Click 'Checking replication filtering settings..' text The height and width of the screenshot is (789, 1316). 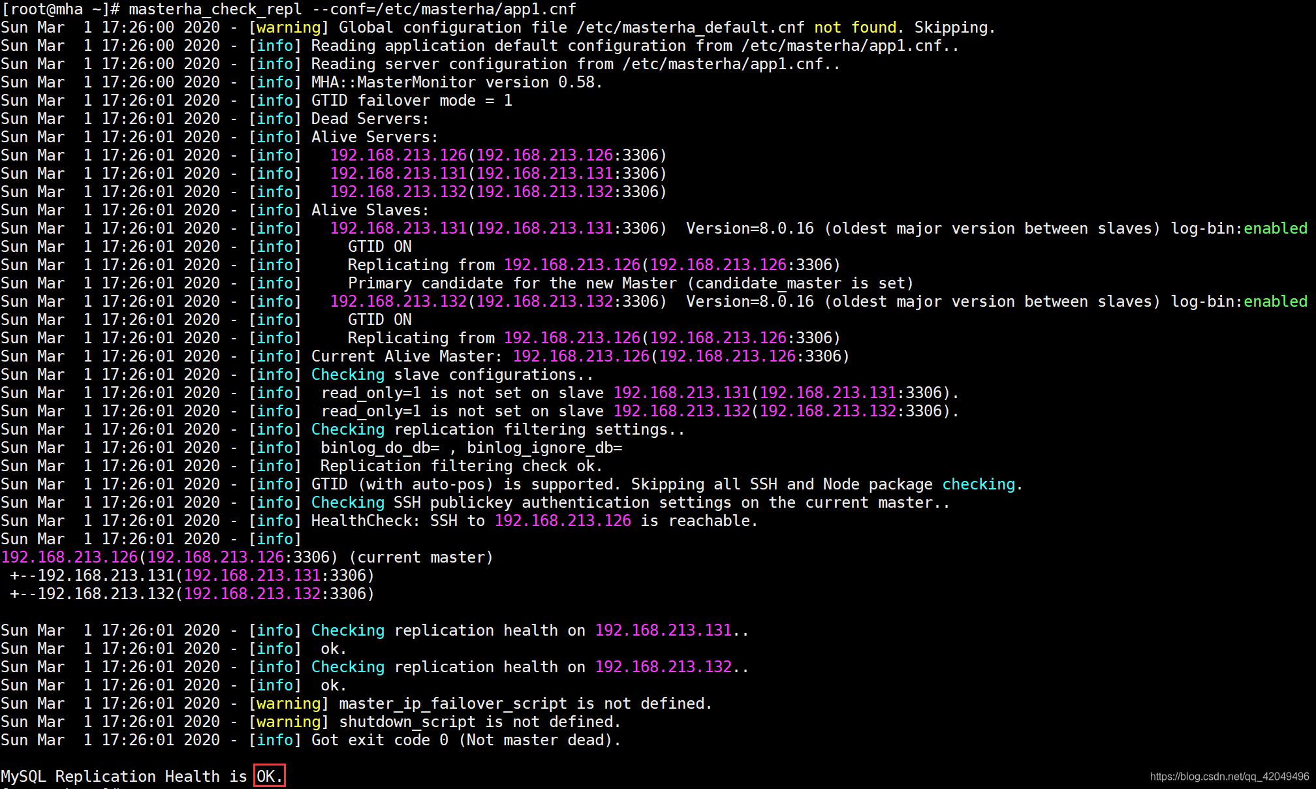(498, 429)
